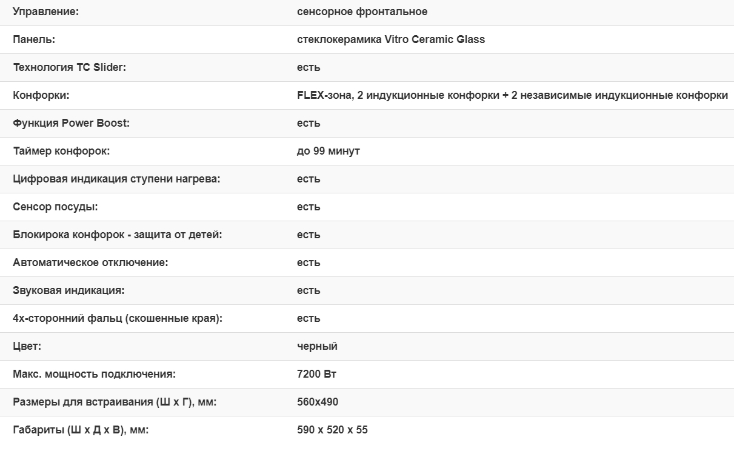The image size is (734, 451).
Task: Click the "Автоматическое отключение:" label
Action: [x=90, y=262]
